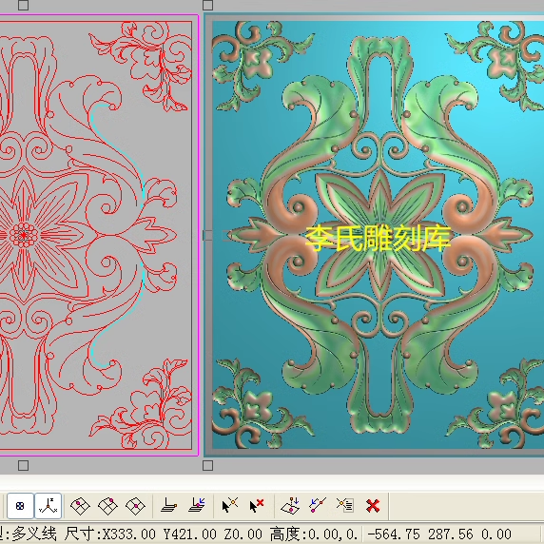Click the large red X delete icon
This screenshot has height=544, width=544.
(373, 506)
